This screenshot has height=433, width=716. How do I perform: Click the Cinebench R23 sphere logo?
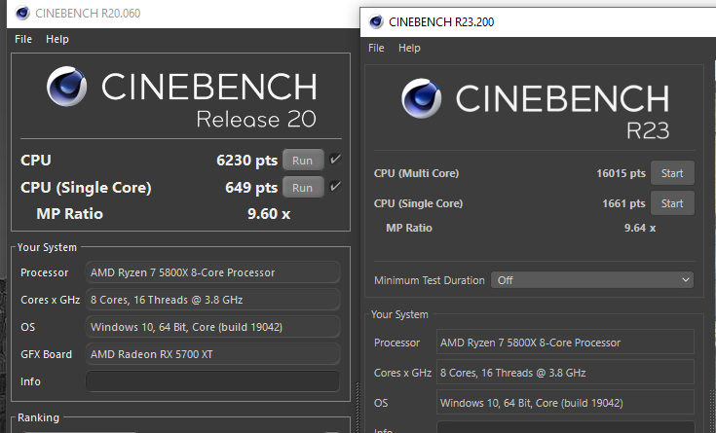pos(422,98)
